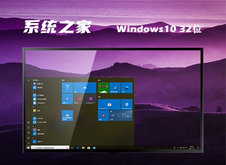Expand the 360安全浏览器 folder chevron
This screenshot has width=226, height=165.
pyautogui.click(x=59, y=99)
